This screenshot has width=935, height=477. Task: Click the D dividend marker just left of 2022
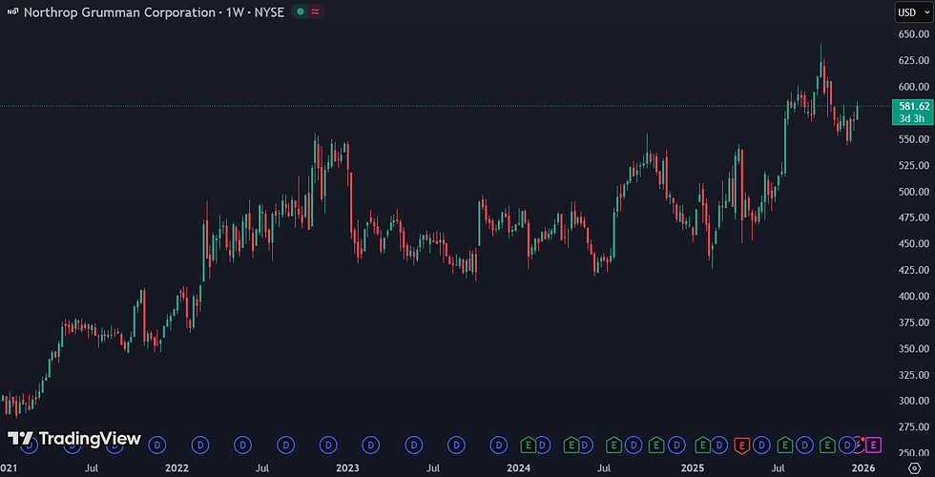(157, 445)
